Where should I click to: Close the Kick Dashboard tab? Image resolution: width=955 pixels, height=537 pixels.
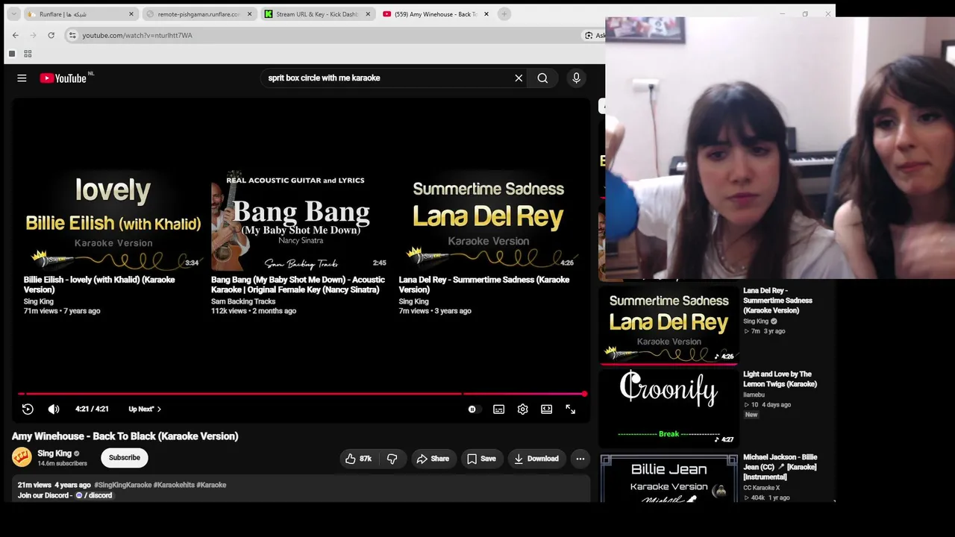click(367, 14)
